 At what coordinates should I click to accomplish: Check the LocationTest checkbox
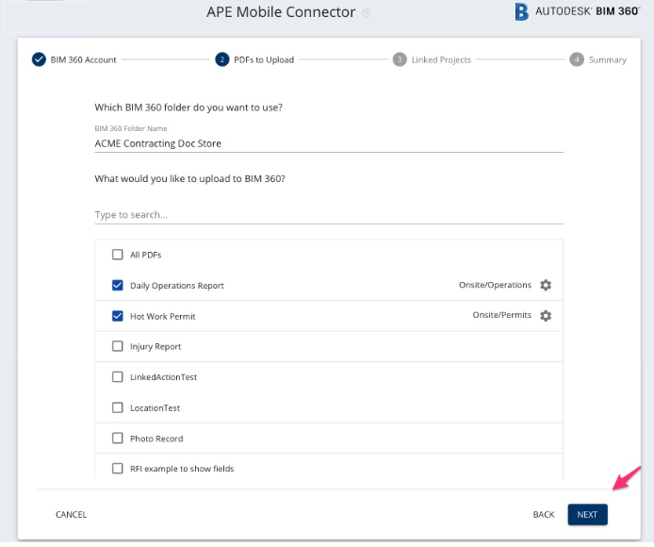(118, 407)
